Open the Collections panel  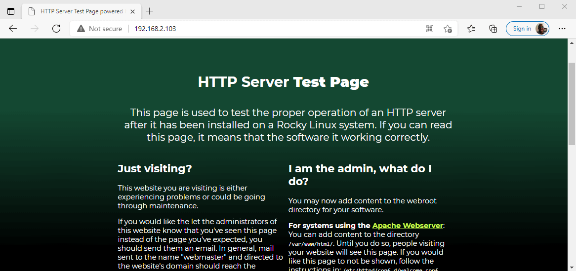[493, 29]
